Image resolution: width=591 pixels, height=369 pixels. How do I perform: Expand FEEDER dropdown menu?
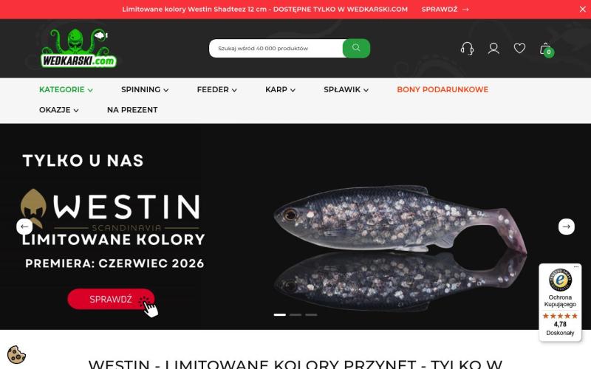[216, 89]
